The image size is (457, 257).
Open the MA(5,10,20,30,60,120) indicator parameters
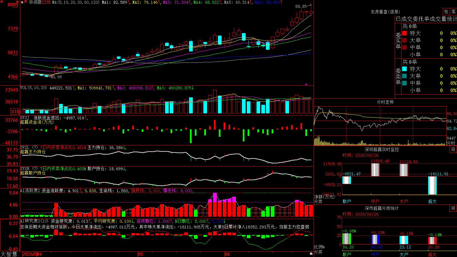76,2
